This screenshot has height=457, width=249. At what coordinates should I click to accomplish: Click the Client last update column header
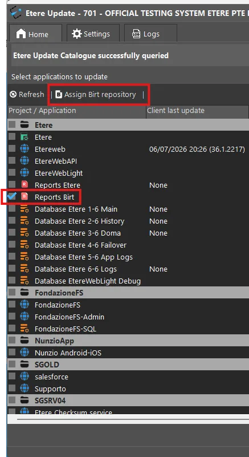pos(197,111)
